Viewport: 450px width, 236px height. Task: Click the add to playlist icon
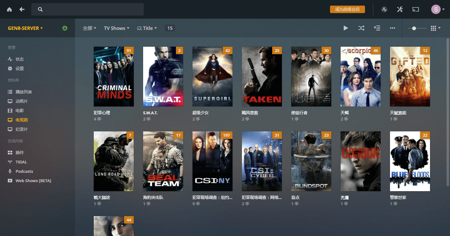pyautogui.click(x=377, y=28)
